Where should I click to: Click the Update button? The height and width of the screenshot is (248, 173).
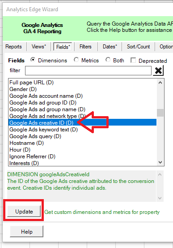24,211
